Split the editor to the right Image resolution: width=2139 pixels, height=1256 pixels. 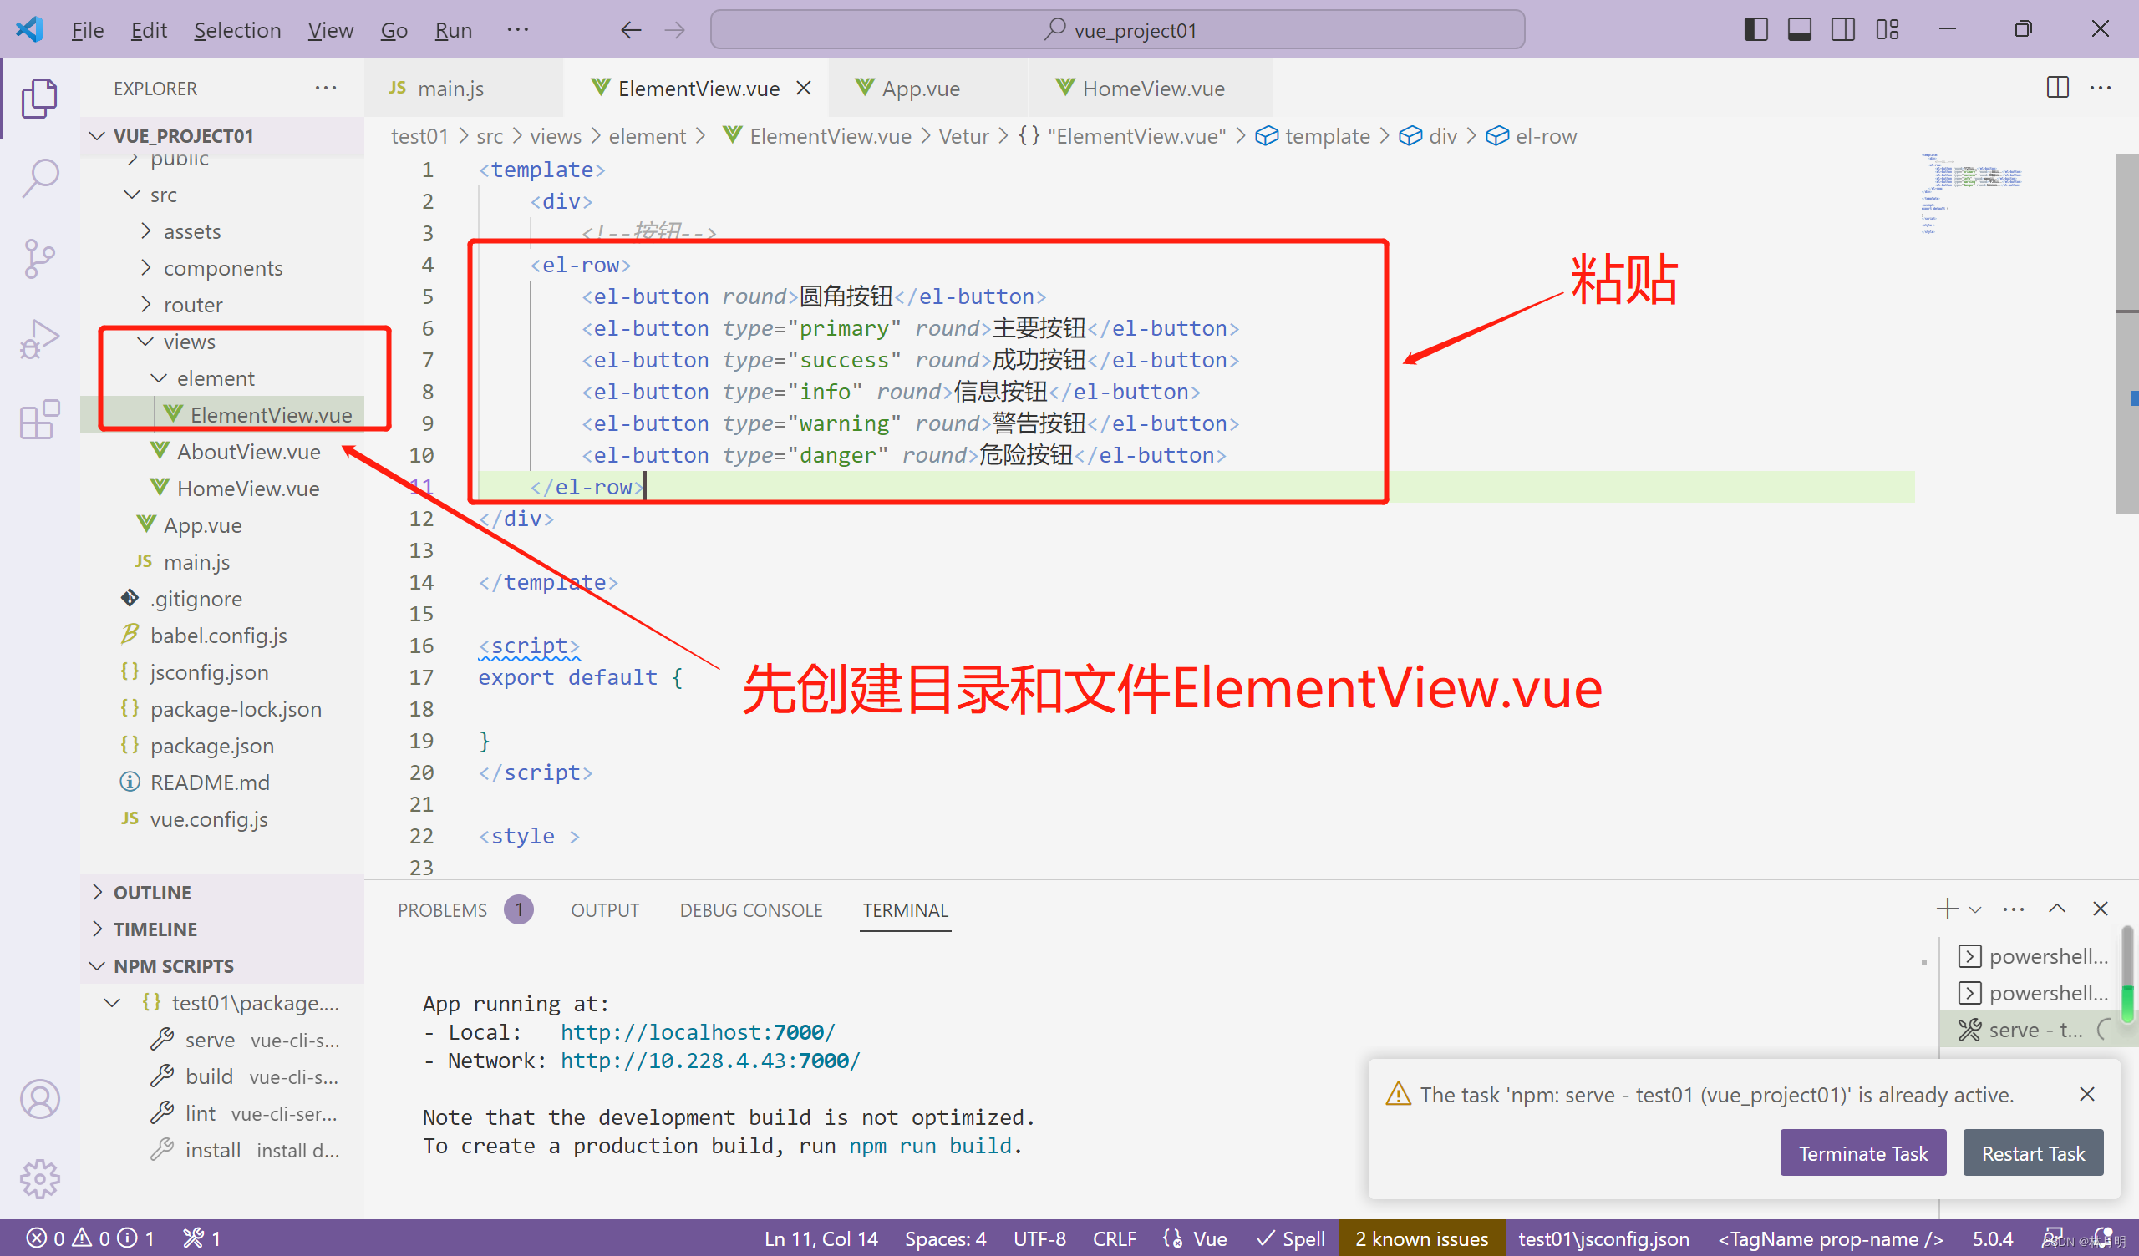point(2057,88)
